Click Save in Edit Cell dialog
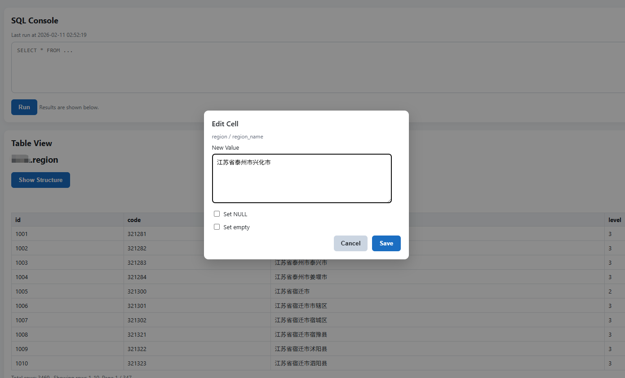 tap(386, 243)
